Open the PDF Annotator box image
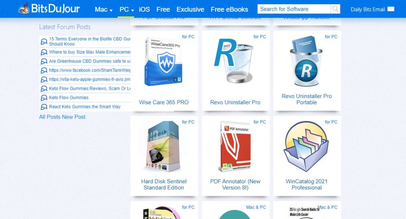This screenshot has width=406, height=219. pos(236,146)
